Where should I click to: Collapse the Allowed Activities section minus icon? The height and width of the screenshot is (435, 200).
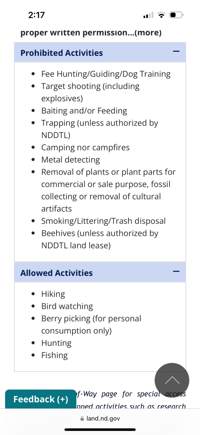[176, 271]
